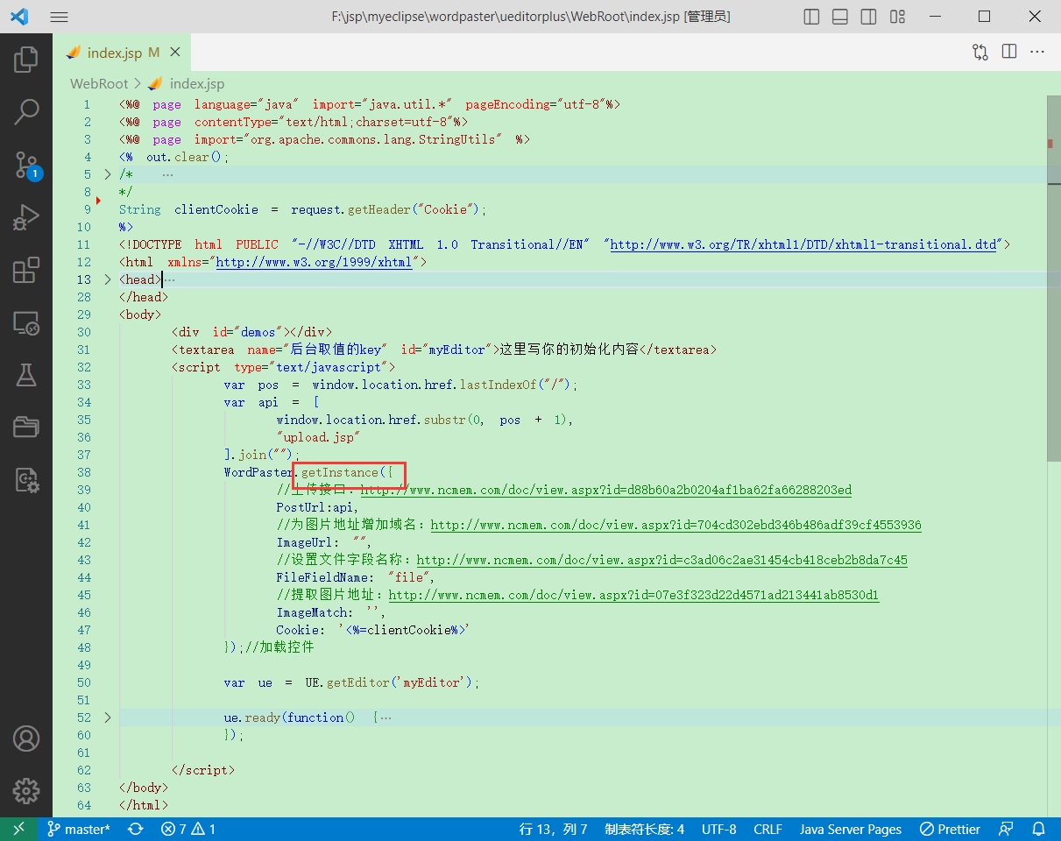Click WebRoot in the breadcrumb
Viewport: 1061px width, 841px height.
pyautogui.click(x=99, y=83)
